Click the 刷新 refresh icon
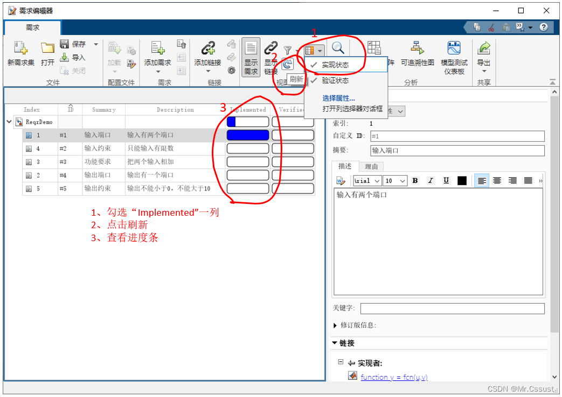 pyautogui.click(x=288, y=64)
